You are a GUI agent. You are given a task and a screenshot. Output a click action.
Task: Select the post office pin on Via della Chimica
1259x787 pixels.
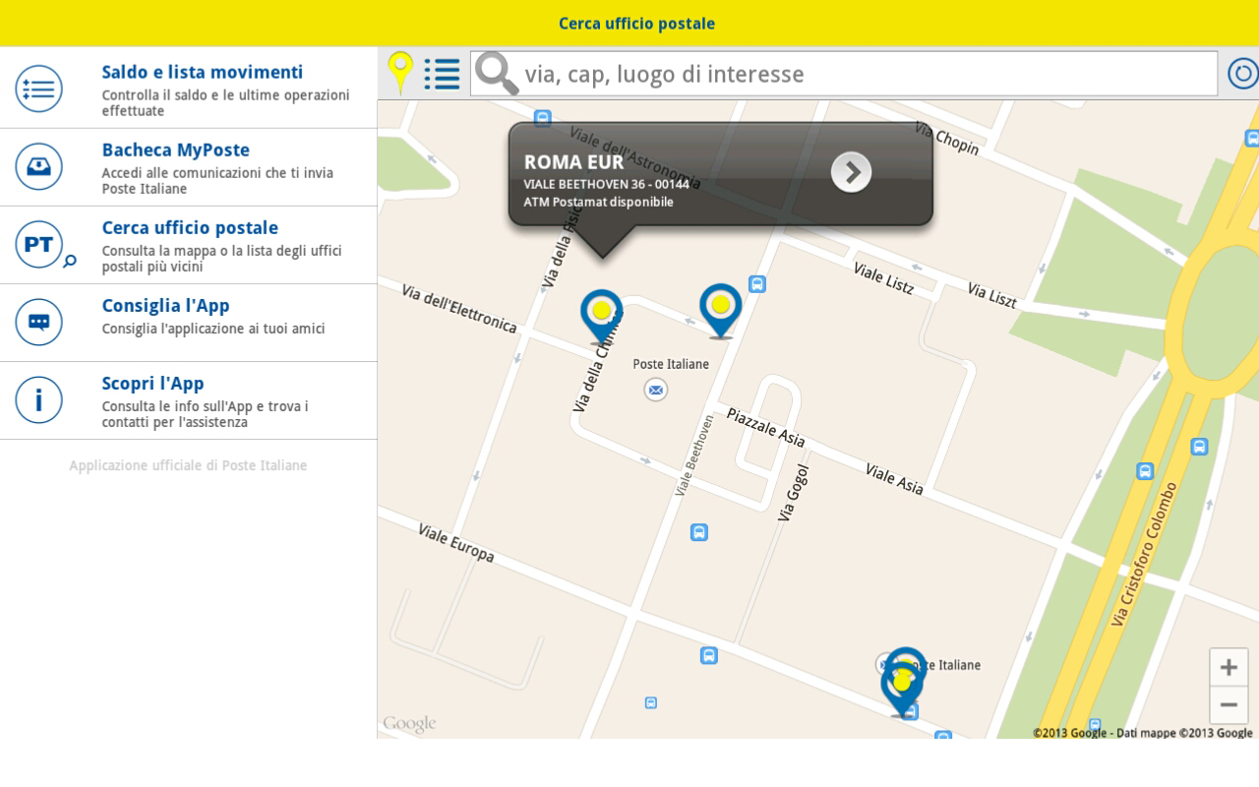601,317
